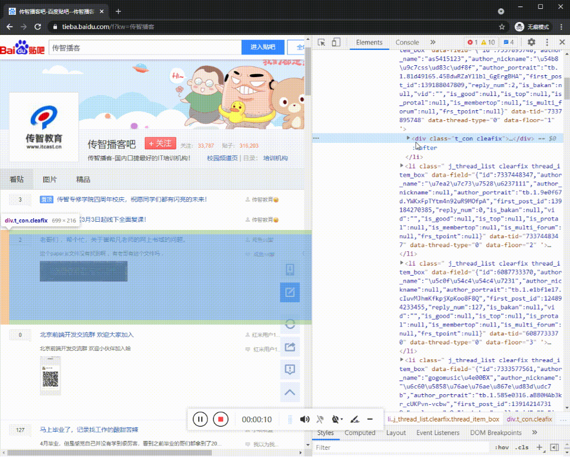The height and width of the screenshot is (457, 570).
Task: Open the QR code image thumbnail
Action: click(50, 376)
